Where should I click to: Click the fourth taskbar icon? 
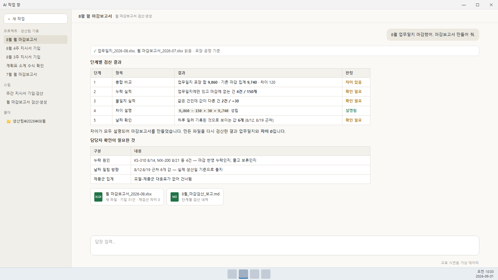266,274
